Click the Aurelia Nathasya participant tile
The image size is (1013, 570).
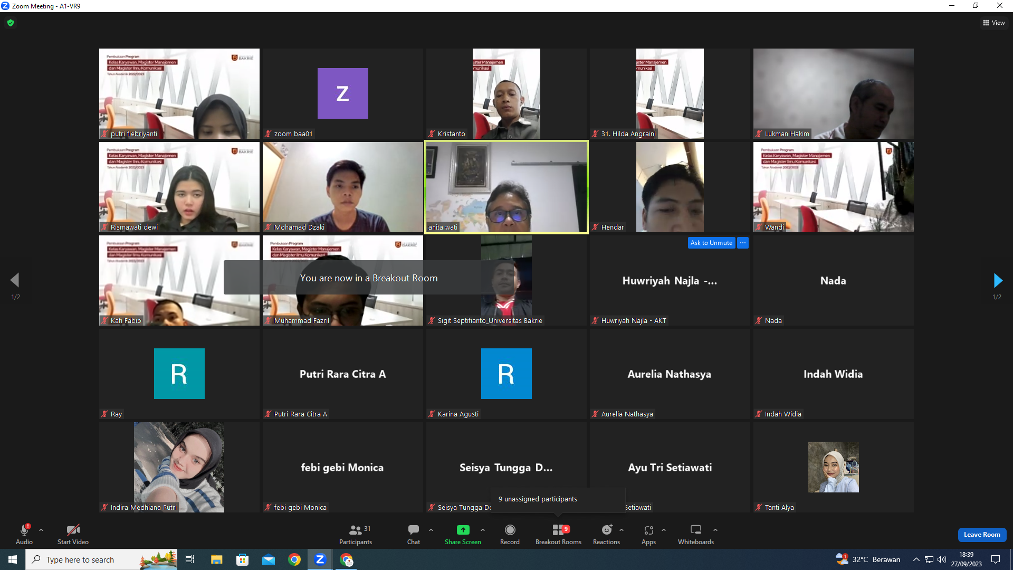tap(670, 374)
